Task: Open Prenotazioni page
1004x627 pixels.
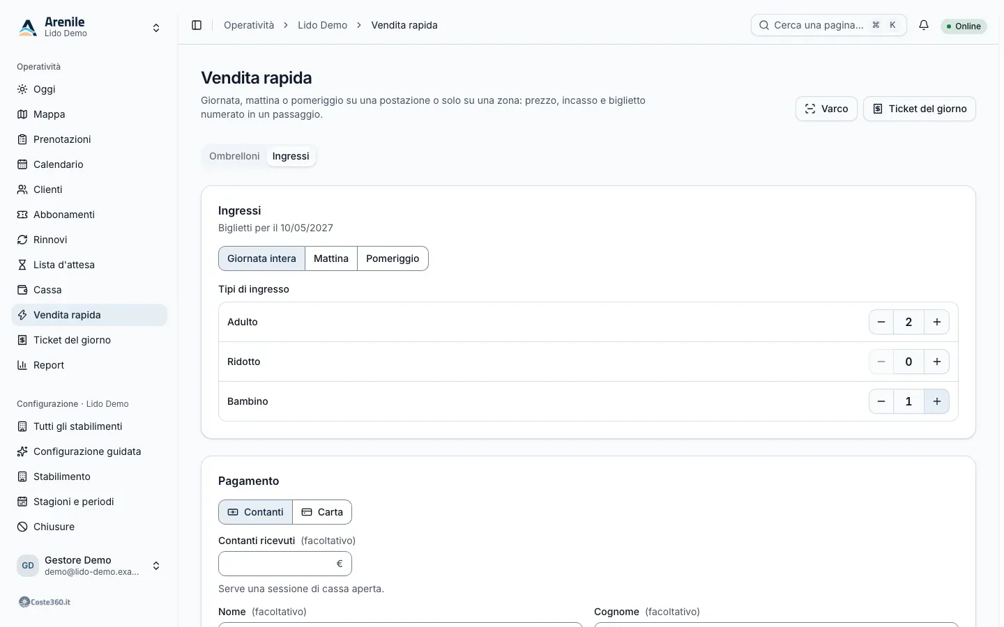Action: pos(89,139)
